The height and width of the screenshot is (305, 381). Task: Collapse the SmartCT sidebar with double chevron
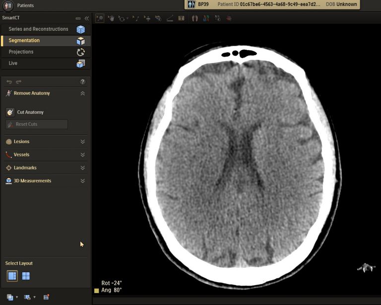(87, 18)
